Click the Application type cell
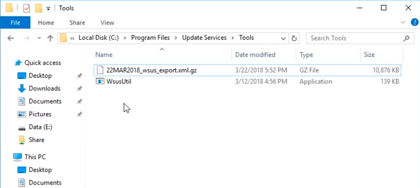Image resolution: width=420 pixels, height=188 pixels. pyautogui.click(x=316, y=81)
